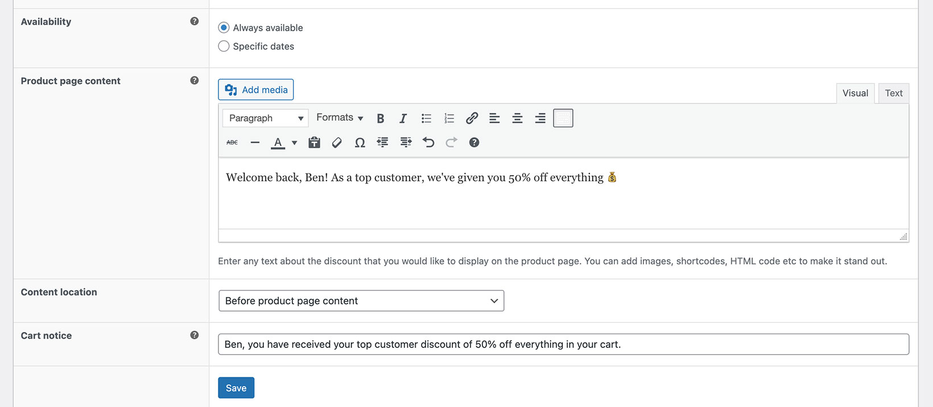Clear formatting with the eraser icon
The height and width of the screenshot is (407, 933).
(337, 143)
